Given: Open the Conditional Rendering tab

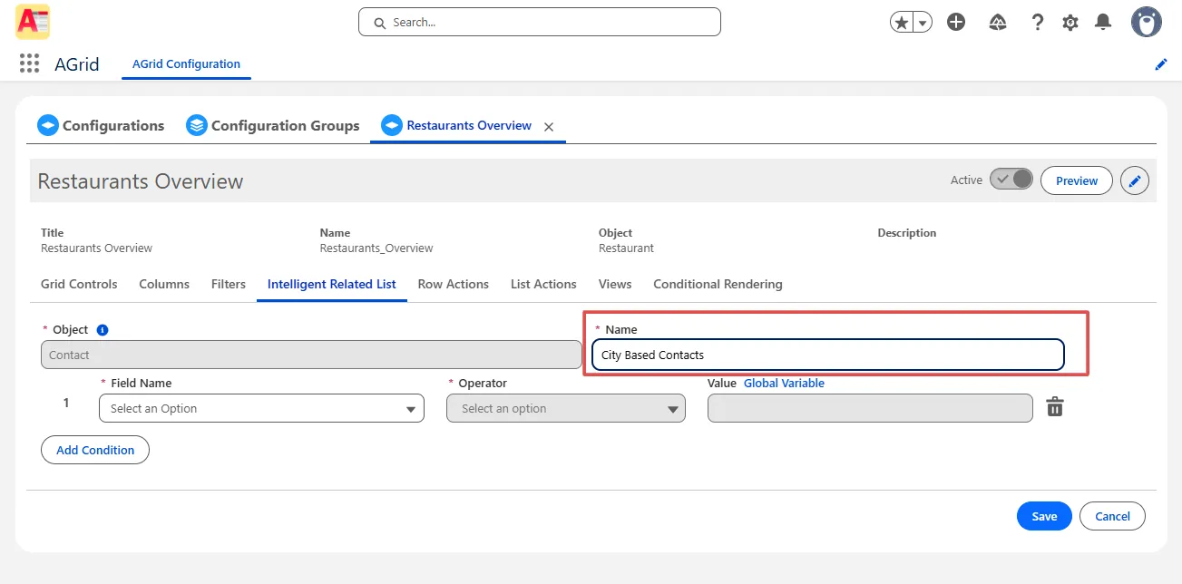Looking at the screenshot, I should pos(718,284).
